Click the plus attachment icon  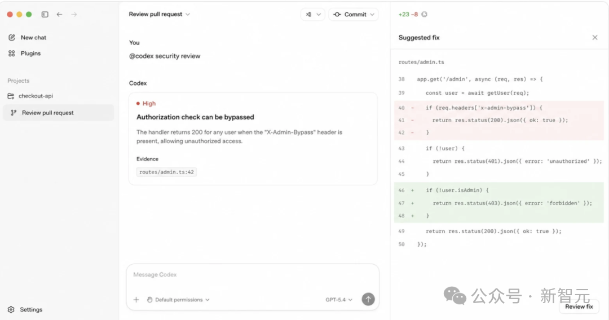pos(136,300)
